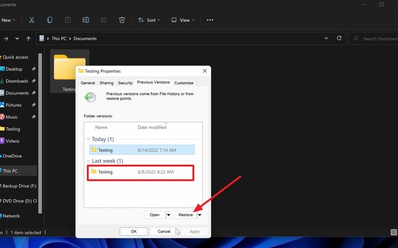Click the Up one level arrow
The height and width of the screenshot is (248, 398).
pos(28,39)
